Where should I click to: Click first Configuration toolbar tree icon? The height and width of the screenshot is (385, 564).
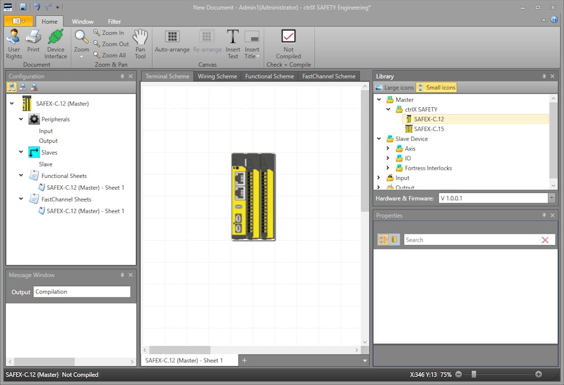point(12,87)
